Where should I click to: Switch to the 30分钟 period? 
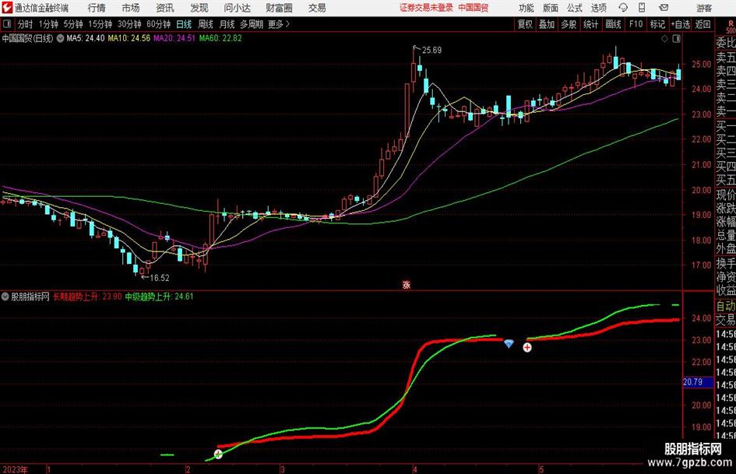[x=129, y=24]
